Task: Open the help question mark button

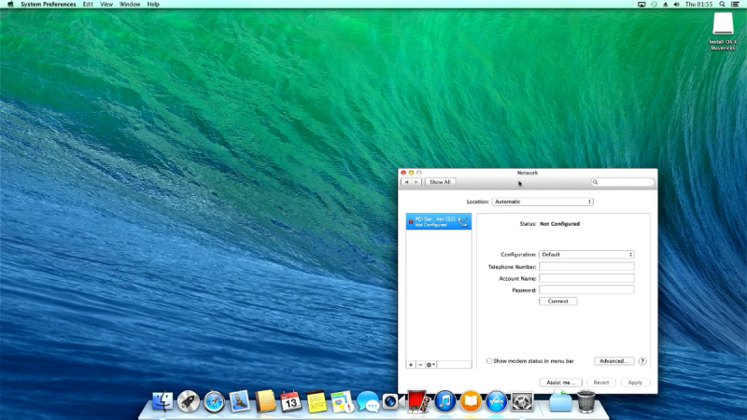Action: (642, 361)
